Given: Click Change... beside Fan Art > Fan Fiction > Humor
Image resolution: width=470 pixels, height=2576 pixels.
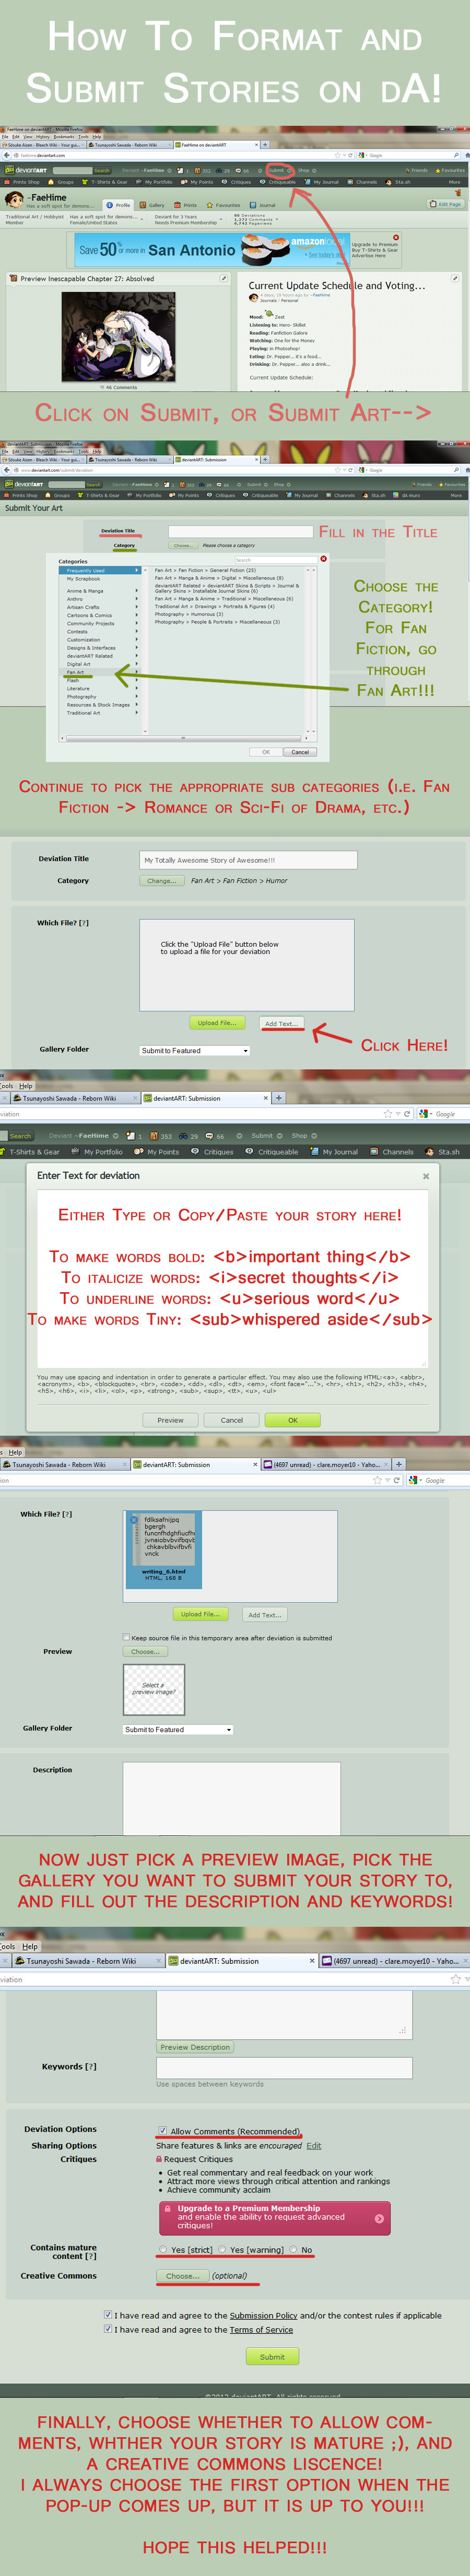Looking at the screenshot, I should pyautogui.click(x=161, y=881).
